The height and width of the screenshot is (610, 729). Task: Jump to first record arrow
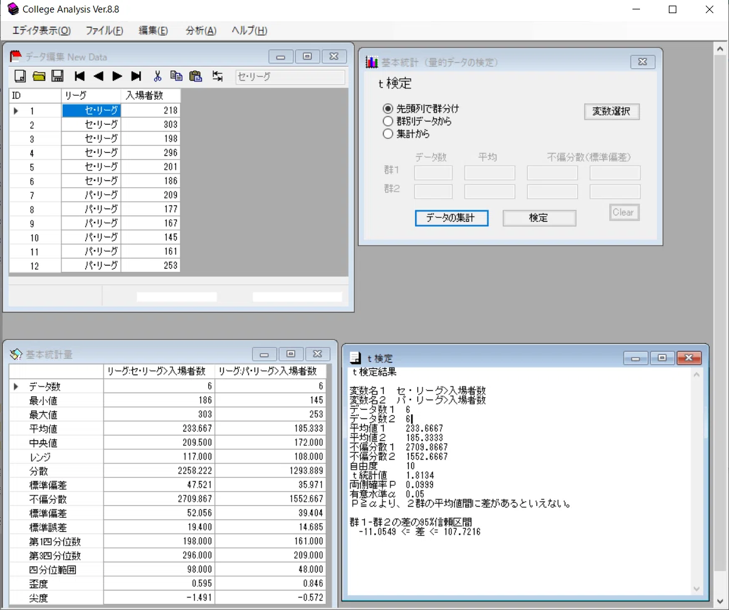click(80, 76)
